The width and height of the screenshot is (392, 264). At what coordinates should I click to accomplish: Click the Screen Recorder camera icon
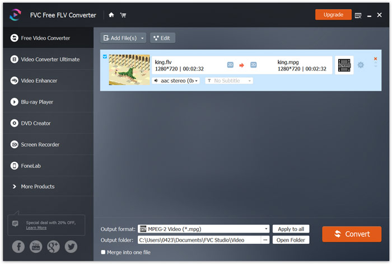[x=14, y=145]
